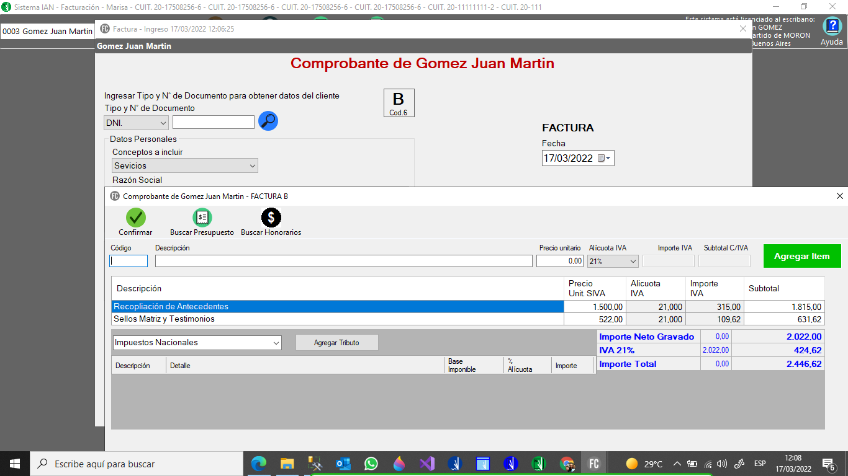848x476 pixels.
Task: Click the magnifier search icon beside document number
Action: (268, 121)
